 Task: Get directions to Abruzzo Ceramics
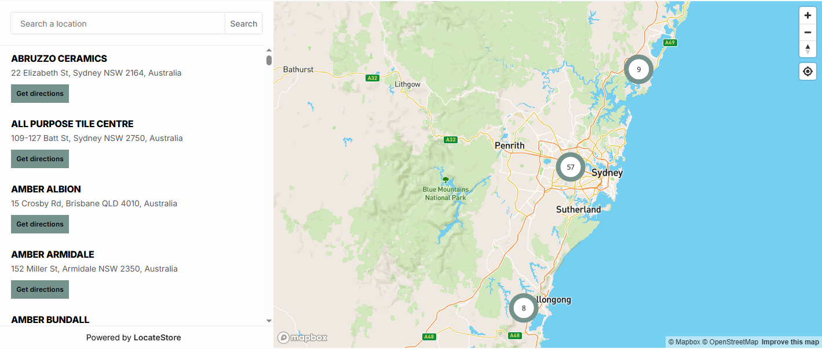pos(40,94)
